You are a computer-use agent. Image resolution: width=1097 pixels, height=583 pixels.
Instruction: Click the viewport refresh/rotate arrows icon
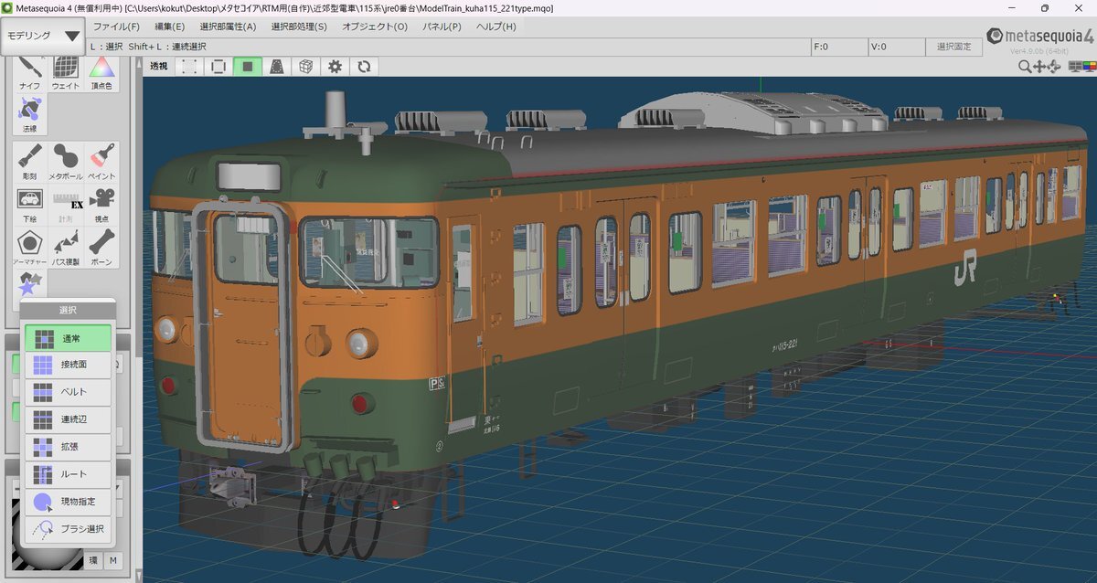[x=364, y=66]
